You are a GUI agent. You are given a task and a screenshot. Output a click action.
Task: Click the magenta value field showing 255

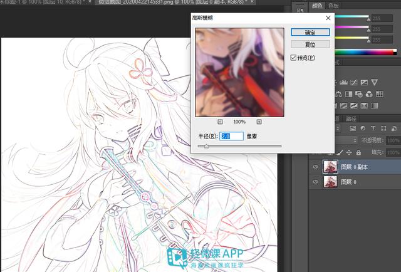coord(382,29)
